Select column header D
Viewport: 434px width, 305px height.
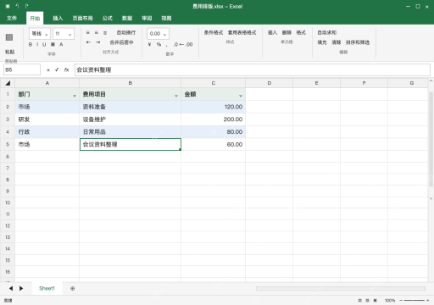click(270, 83)
